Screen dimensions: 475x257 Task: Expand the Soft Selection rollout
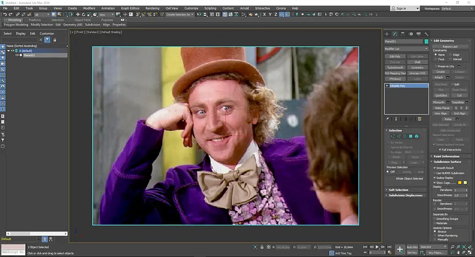pyautogui.click(x=398, y=190)
